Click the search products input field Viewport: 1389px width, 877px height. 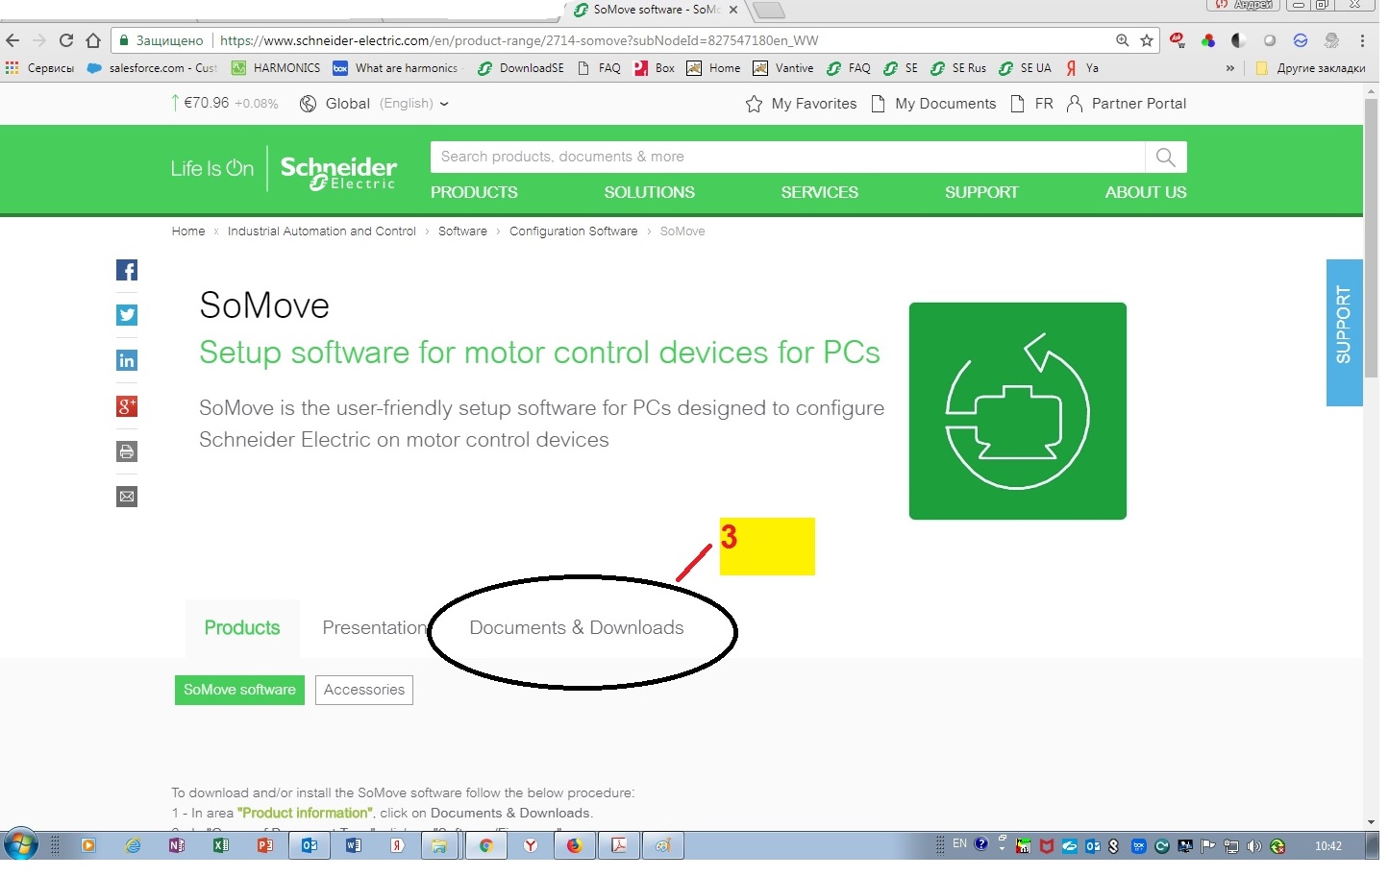click(x=788, y=157)
